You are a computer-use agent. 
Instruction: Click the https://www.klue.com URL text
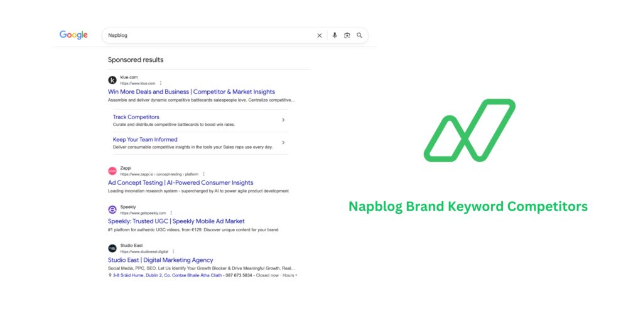point(138,83)
